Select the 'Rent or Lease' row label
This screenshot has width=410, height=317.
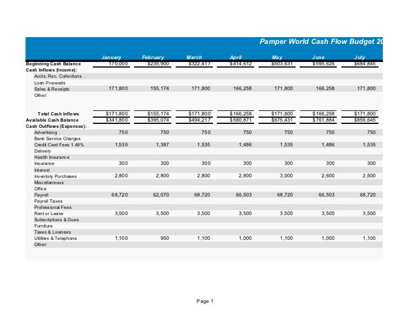[48, 213]
